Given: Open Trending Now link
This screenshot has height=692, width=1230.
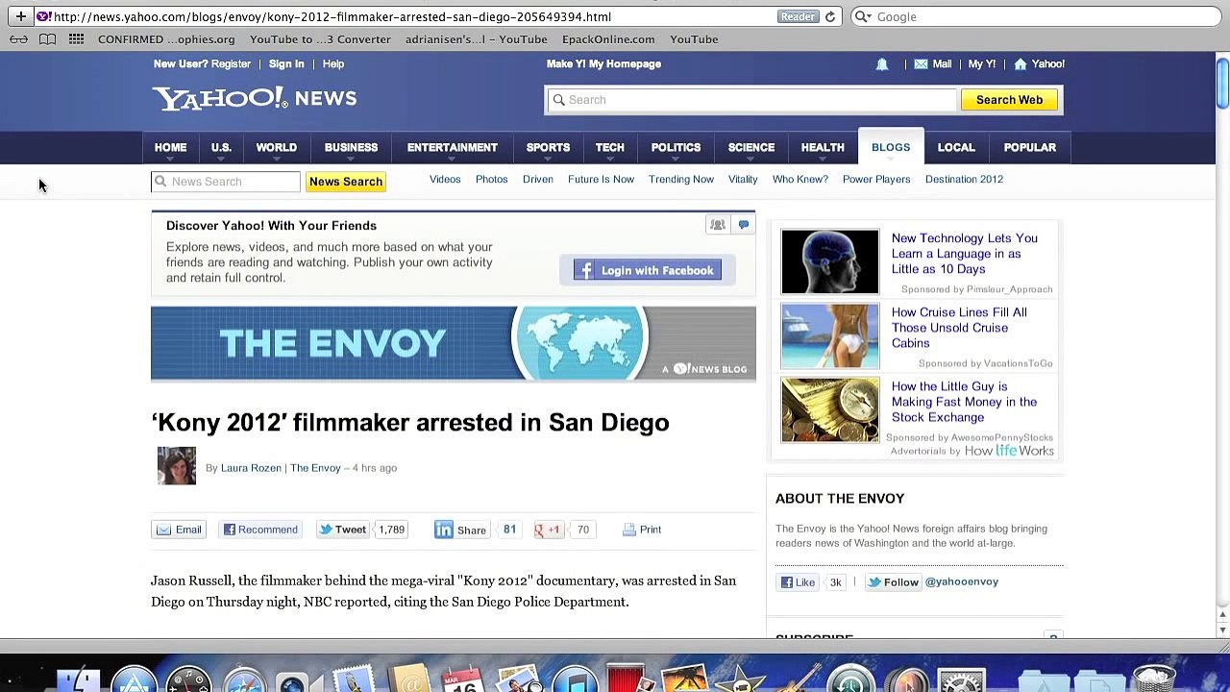Looking at the screenshot, I should coord(681,180).
